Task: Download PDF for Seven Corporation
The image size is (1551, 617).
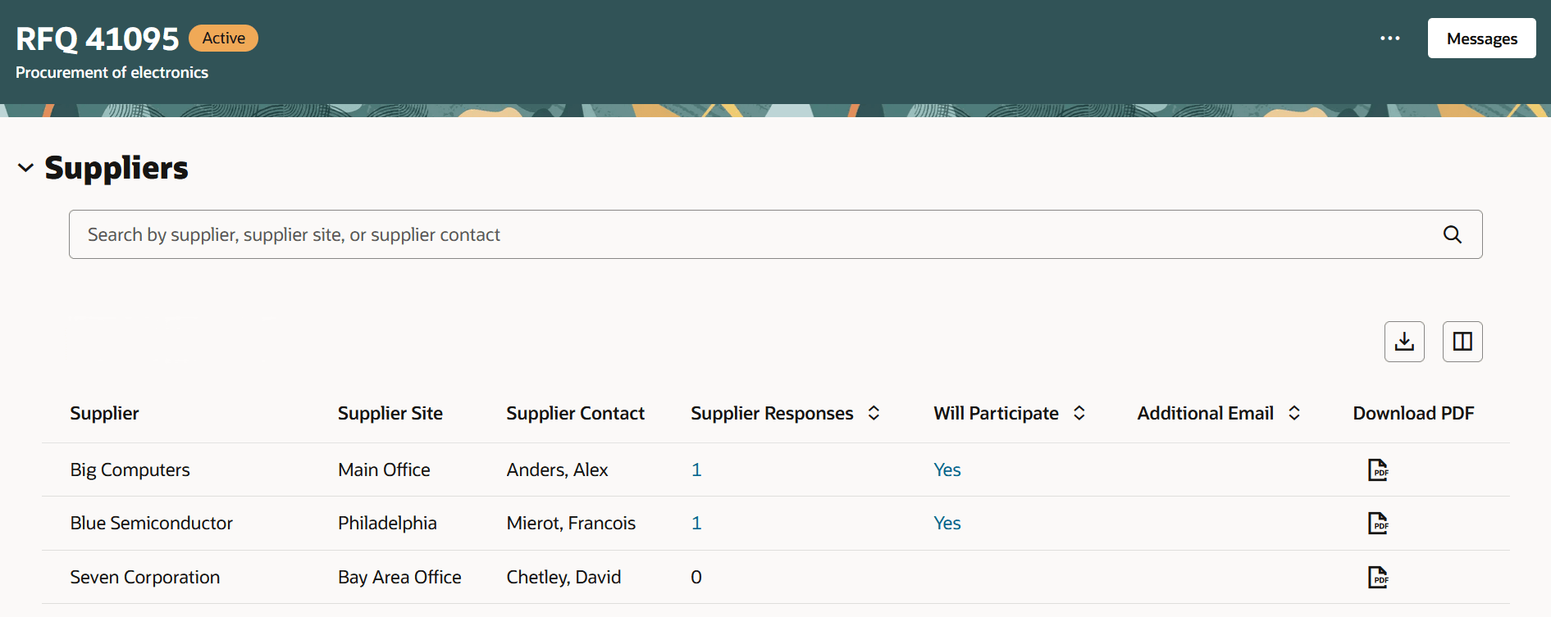Action: 1377,577
